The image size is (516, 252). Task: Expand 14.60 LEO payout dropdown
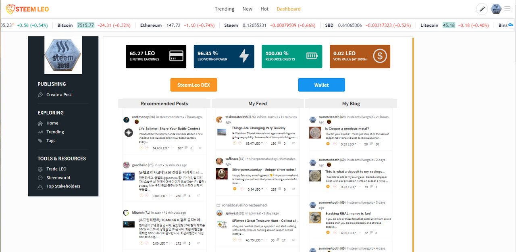pyautogui.click(x=169, y=148)
